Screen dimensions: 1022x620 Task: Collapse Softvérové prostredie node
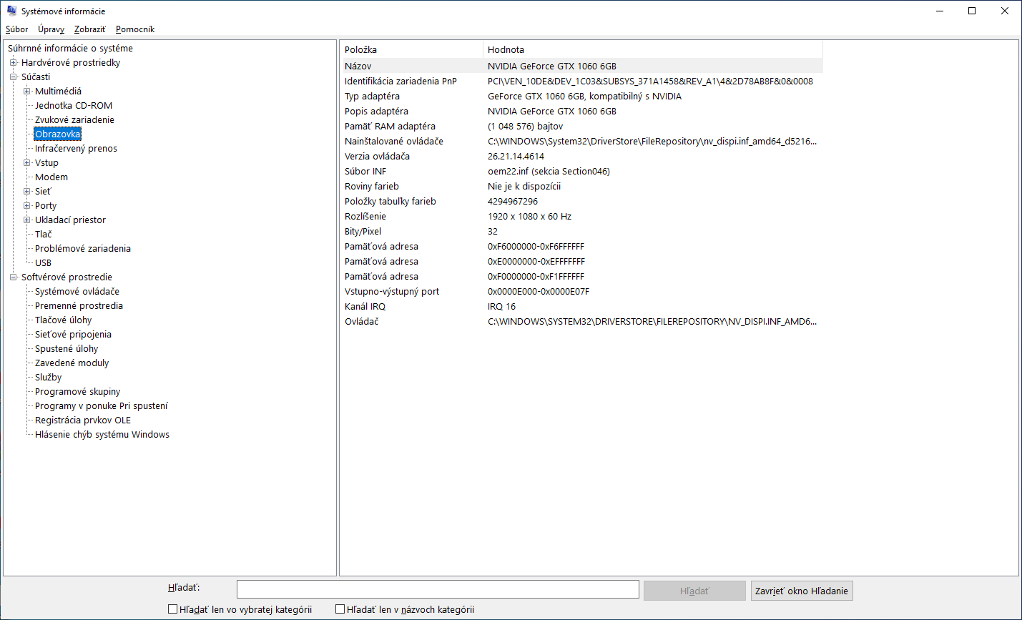pos(13,277)
